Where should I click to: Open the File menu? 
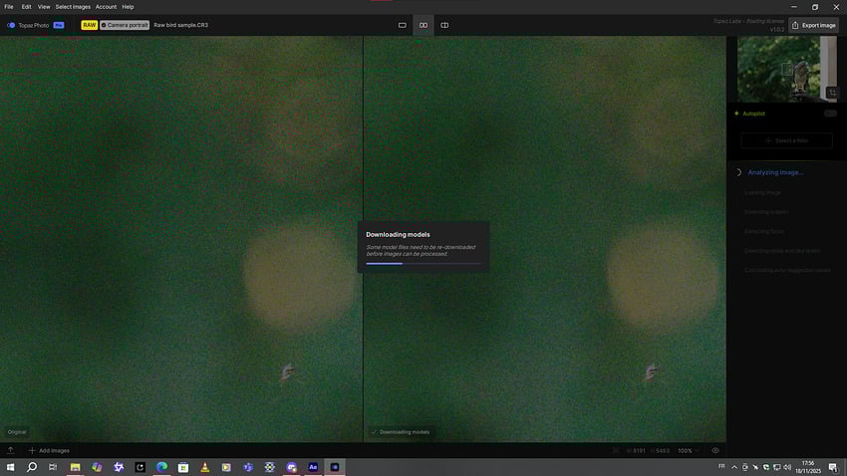[x=9, y=7]
